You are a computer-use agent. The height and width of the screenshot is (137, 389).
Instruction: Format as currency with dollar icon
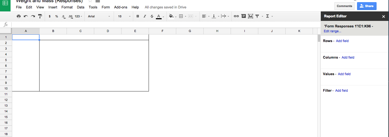[x=50, y=16]
